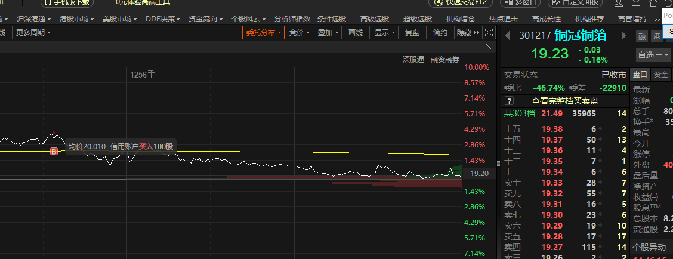673x259 pixels.
Task: Click the 手机版下载 mobile download button
Action: 67,2
